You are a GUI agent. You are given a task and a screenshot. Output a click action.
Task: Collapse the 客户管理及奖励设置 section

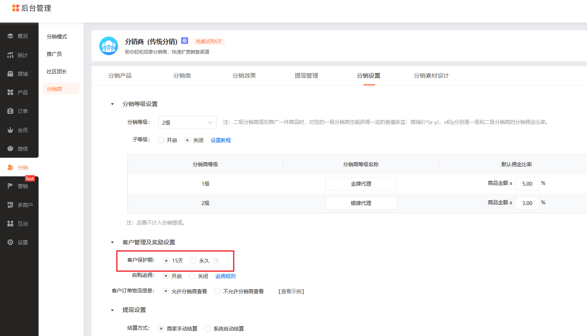[113, 242]
